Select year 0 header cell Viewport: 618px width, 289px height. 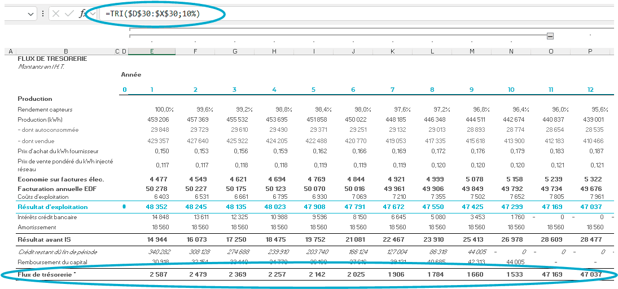125,90
